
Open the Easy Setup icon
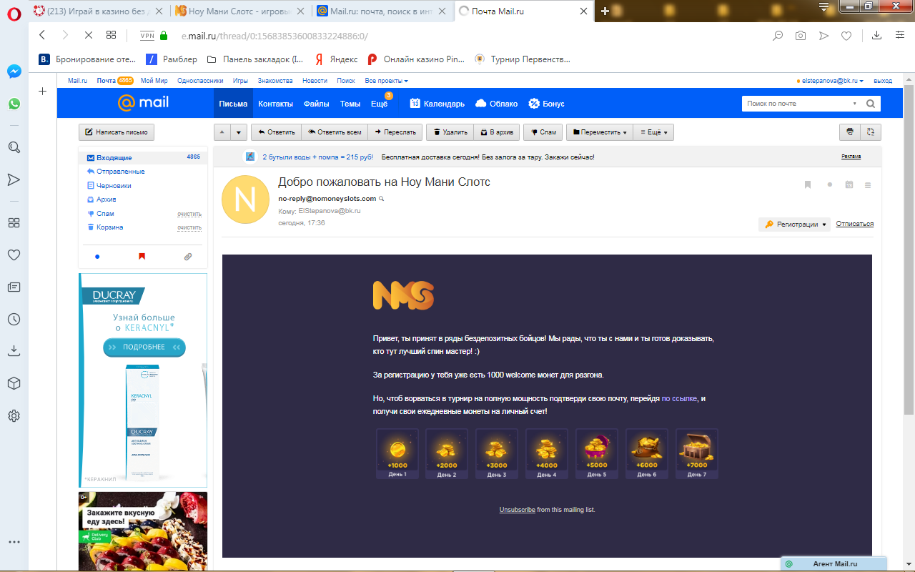tap(900, 35)
